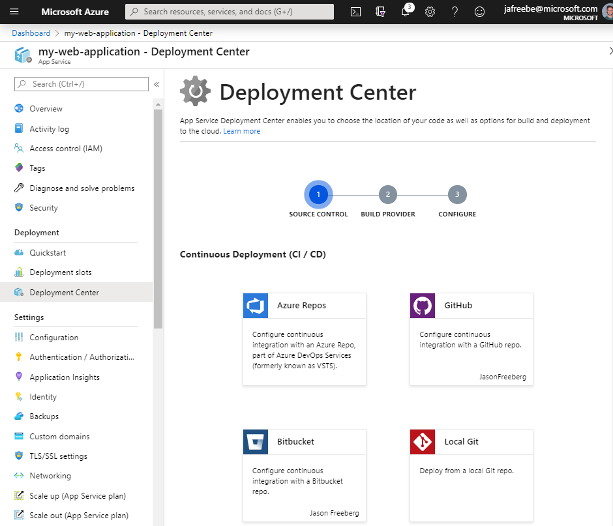Image resolution: width=613 pixels, height=526 pixels.
Task: Open the Cloud Shell icon
Action: coord(355,11)
